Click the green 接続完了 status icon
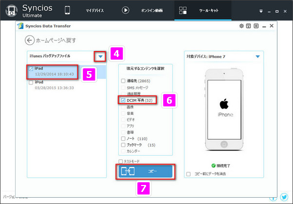 tap(213, 166)
